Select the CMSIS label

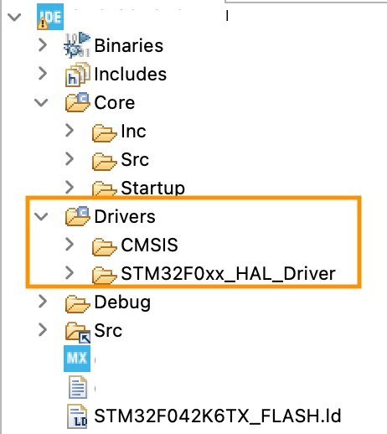(149, 245)
